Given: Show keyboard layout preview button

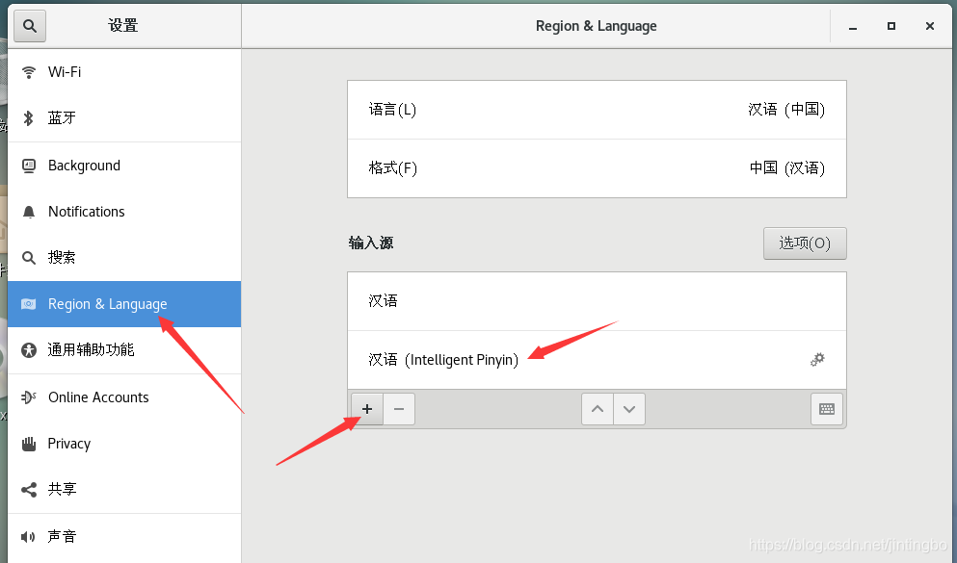Looking at the screenshot, I should click(827, 409).
